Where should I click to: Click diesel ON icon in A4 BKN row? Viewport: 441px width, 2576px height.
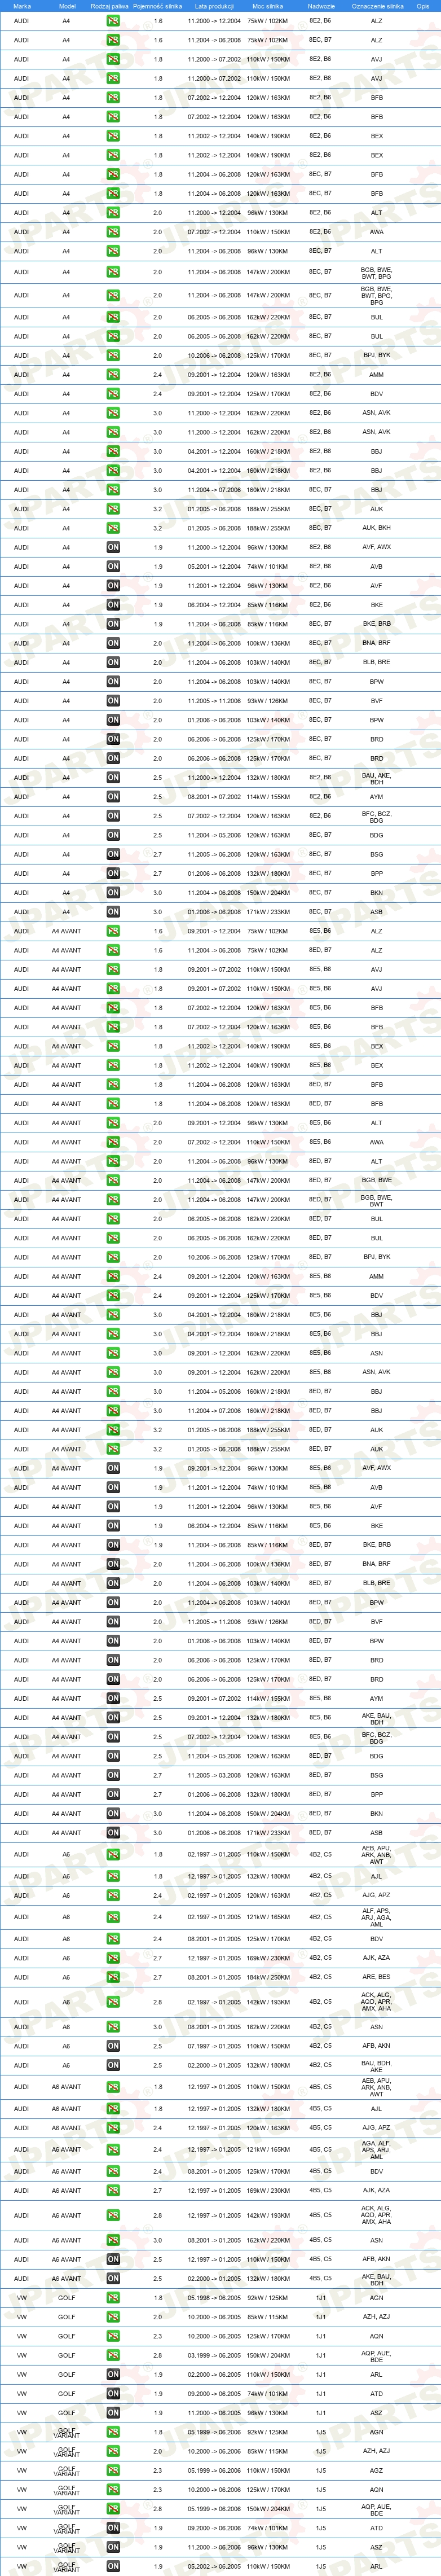pos(113,893)
